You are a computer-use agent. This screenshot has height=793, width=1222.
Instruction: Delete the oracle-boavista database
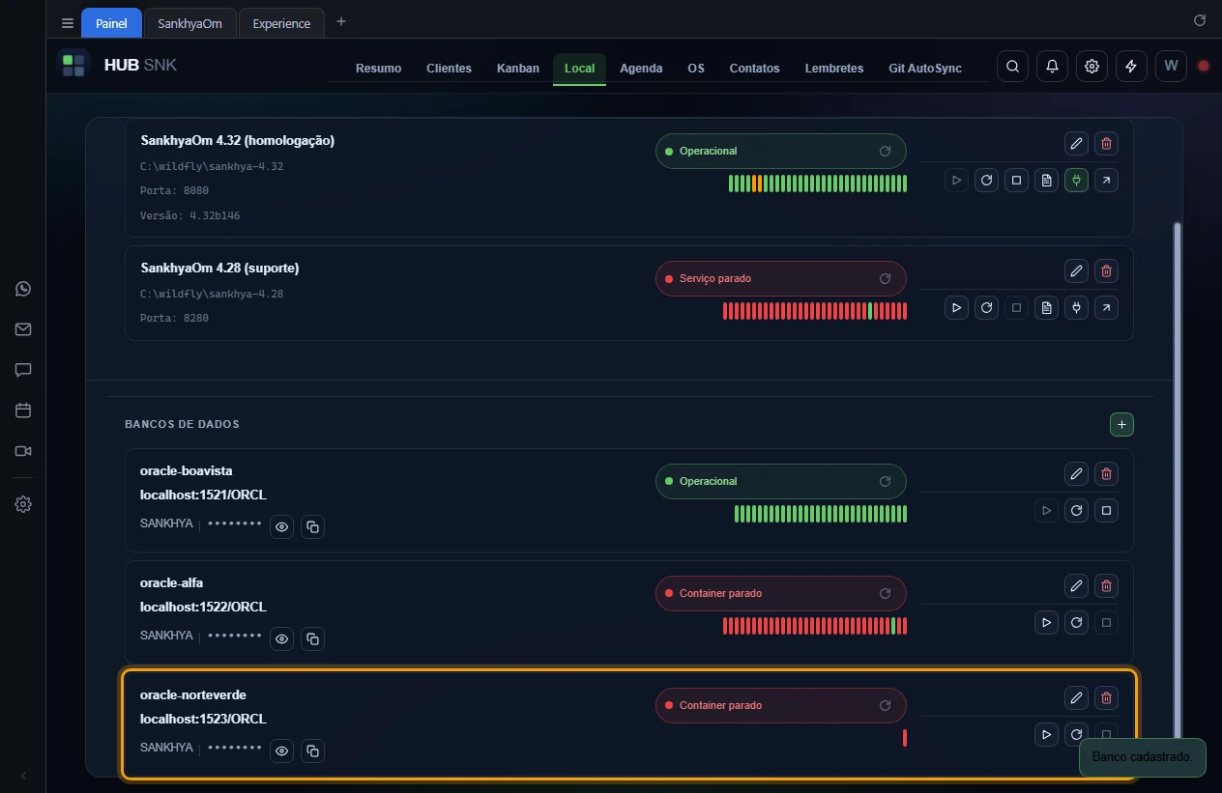click(x=1107, y=474)
